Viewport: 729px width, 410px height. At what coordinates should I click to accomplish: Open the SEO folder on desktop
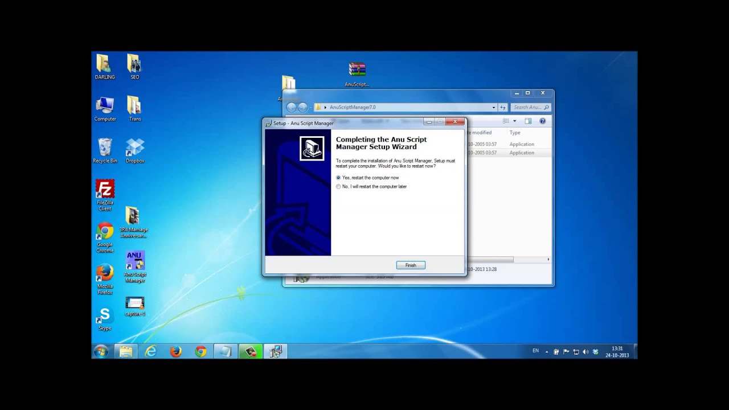coord(134,67)
